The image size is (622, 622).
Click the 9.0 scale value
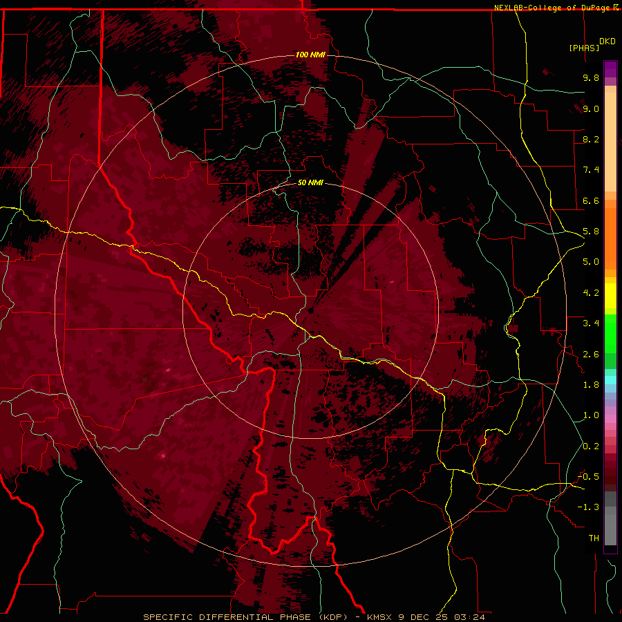click(591, 109)
